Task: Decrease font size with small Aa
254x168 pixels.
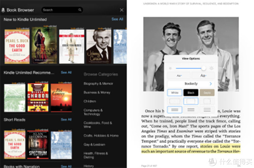Action: (x=179, y=76)
